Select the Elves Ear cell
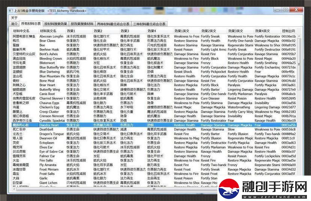This screenshot has height=201, width=311. coord(52,147)
